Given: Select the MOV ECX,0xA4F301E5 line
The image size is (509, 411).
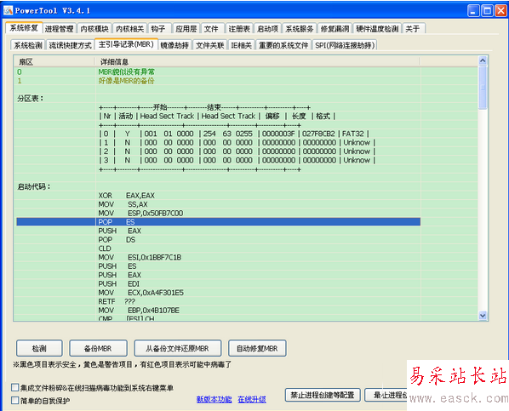Looking at the screenshot, I should [x=218, y=293].
